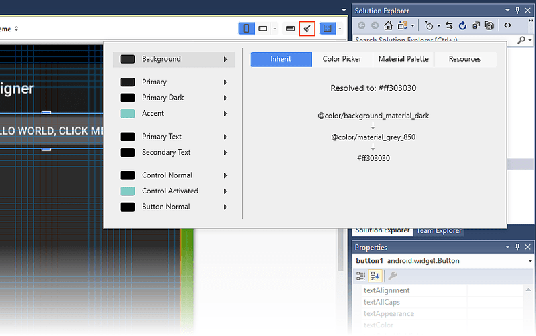Image resolution: width=536 pixels, height=336 pixels.
Task: Click the search magnifier icon
Action: [x=521, y=40]
